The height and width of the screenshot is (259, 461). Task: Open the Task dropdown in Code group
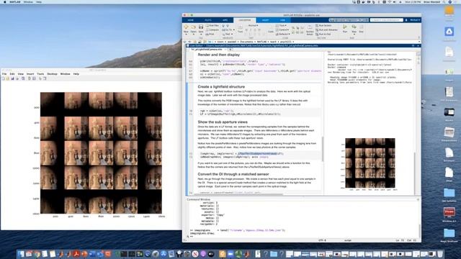point(282,26)
